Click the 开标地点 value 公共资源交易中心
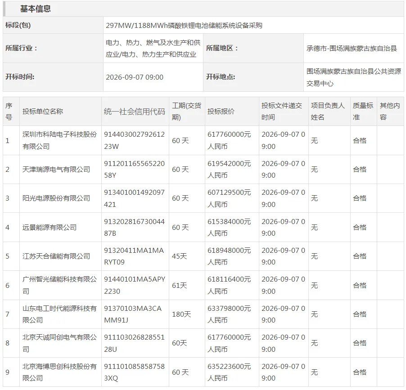 pyautogui.click(x=354, y=77)
